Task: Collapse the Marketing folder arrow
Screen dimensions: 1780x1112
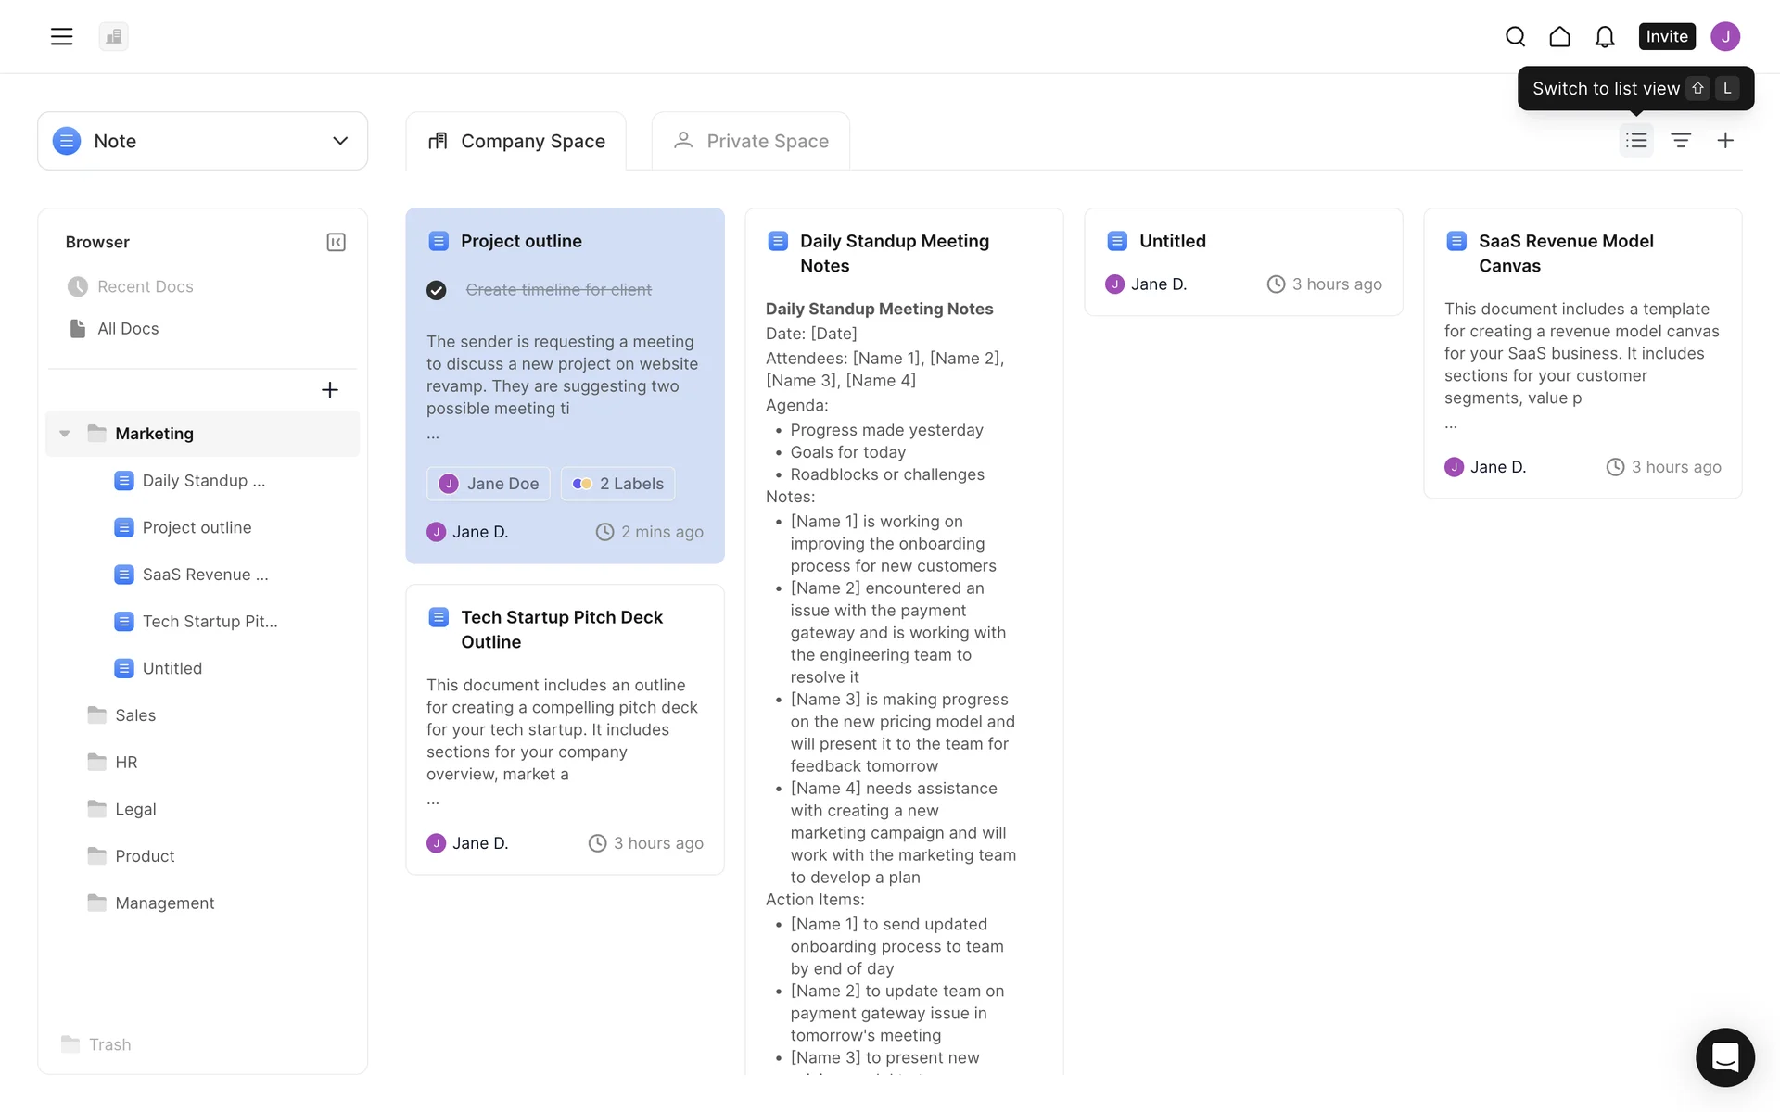Action: (x=65, y=434)
